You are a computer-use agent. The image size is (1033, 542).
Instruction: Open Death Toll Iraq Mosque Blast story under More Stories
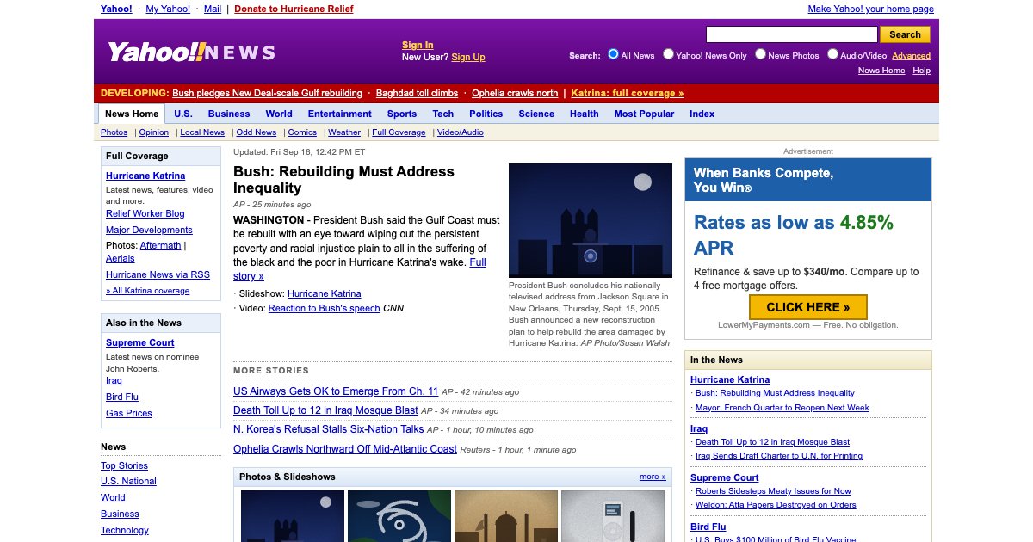point(325,410)
